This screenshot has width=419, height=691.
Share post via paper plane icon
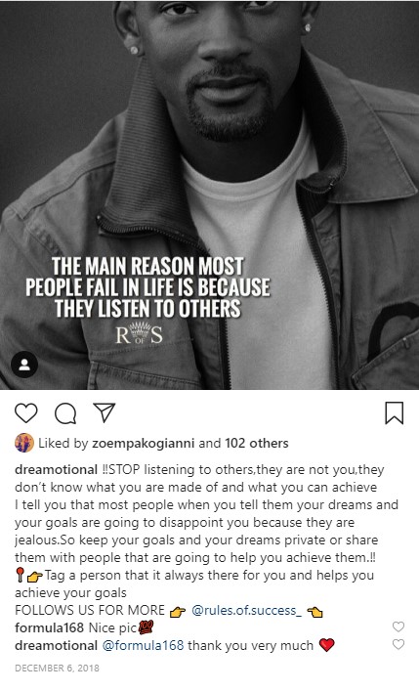pyautogui.click(x=105, y=412)
